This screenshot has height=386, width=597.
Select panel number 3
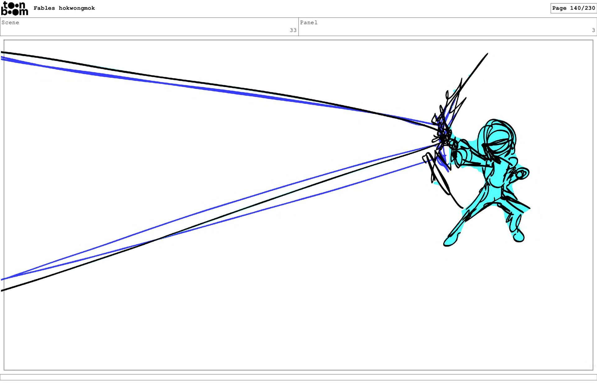click(x=593, y=30)
